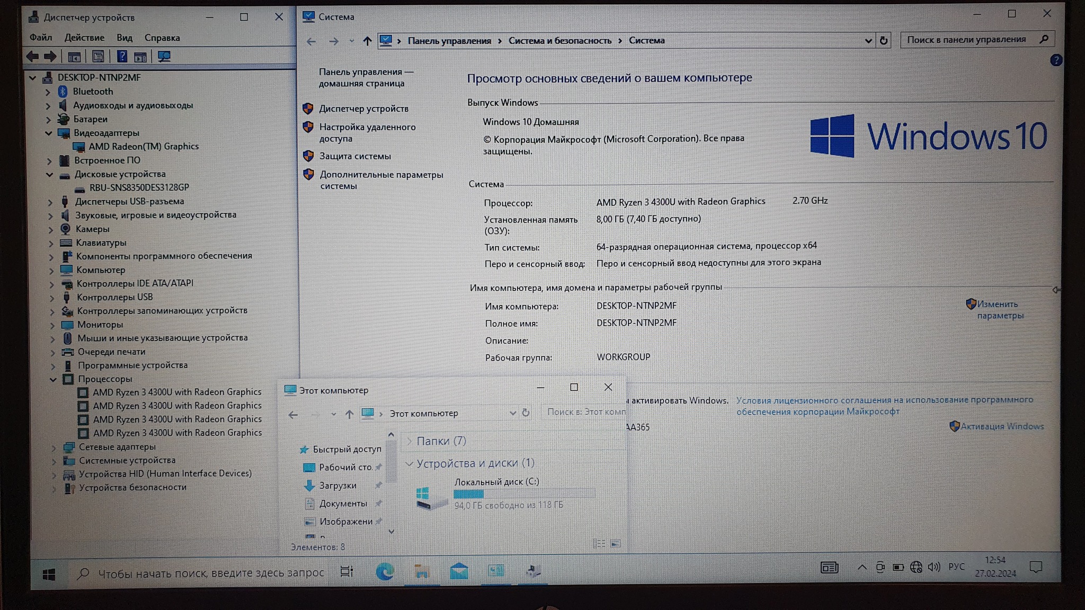Open the Mail app from the taskbar
The image size is (1085, 610).
pos(459,571)
